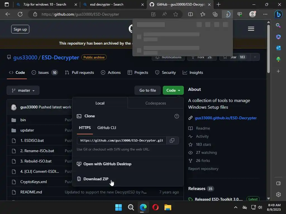Refresh the GitHub page
The image size is (286, 214).
click(x=20, y=14)
